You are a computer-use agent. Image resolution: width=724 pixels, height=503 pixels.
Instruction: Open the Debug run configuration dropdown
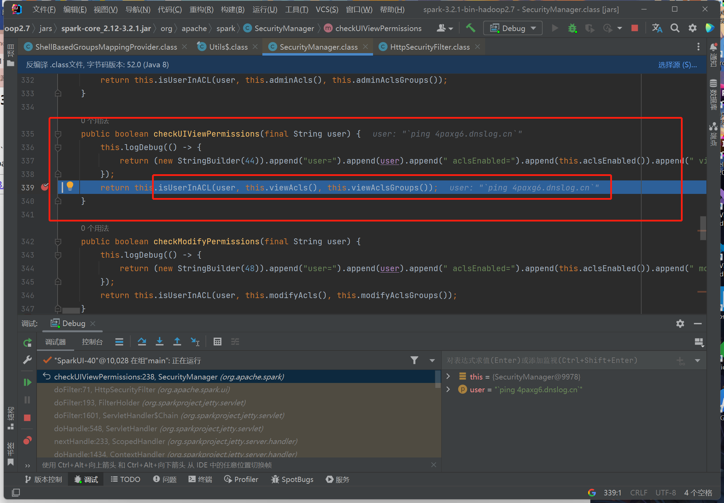(x=513, y=28)
